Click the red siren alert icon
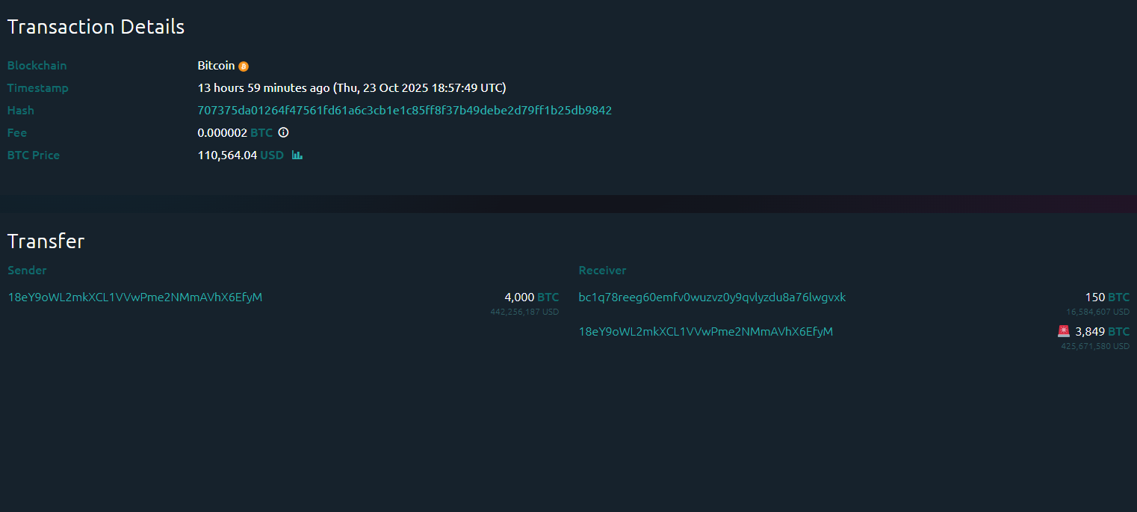The height and width of the screenshot is (512, 1137). [x=1063, y=330]
